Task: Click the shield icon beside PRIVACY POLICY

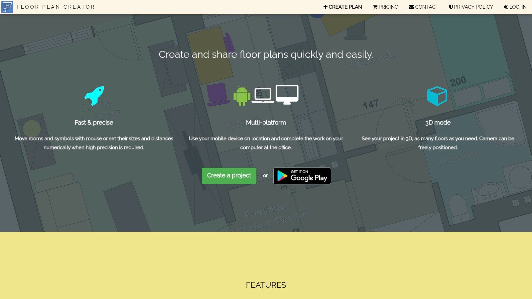Action: pyautogui.click(x=451, y=7)
